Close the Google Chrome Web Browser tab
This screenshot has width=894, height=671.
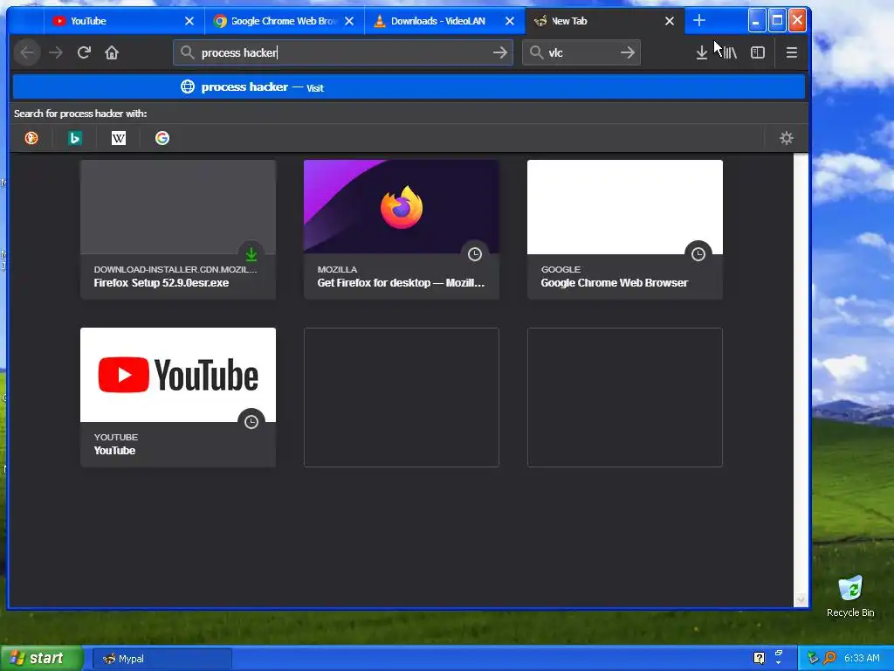tap(349, 21)
